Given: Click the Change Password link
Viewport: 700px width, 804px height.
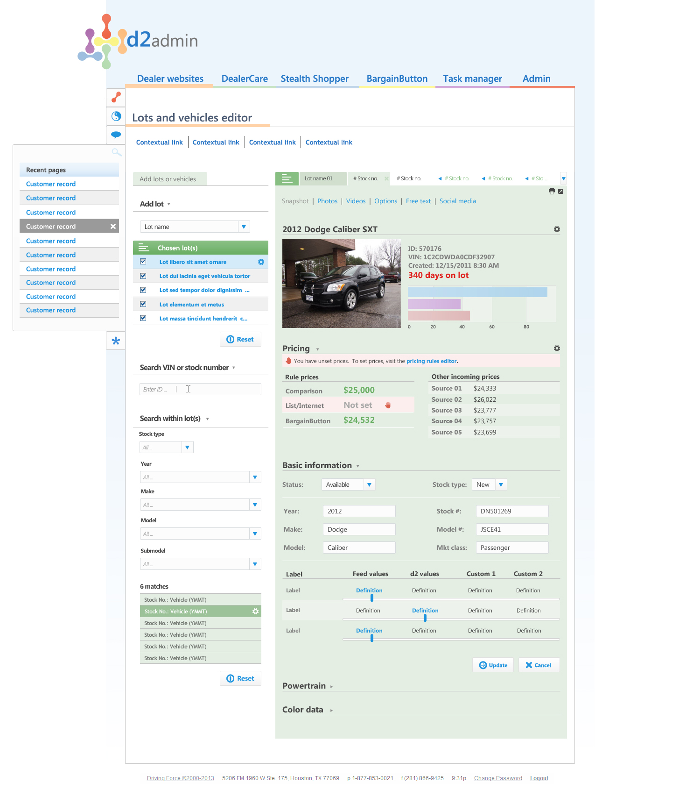Looking at the screenshot, I should [498, 778].
